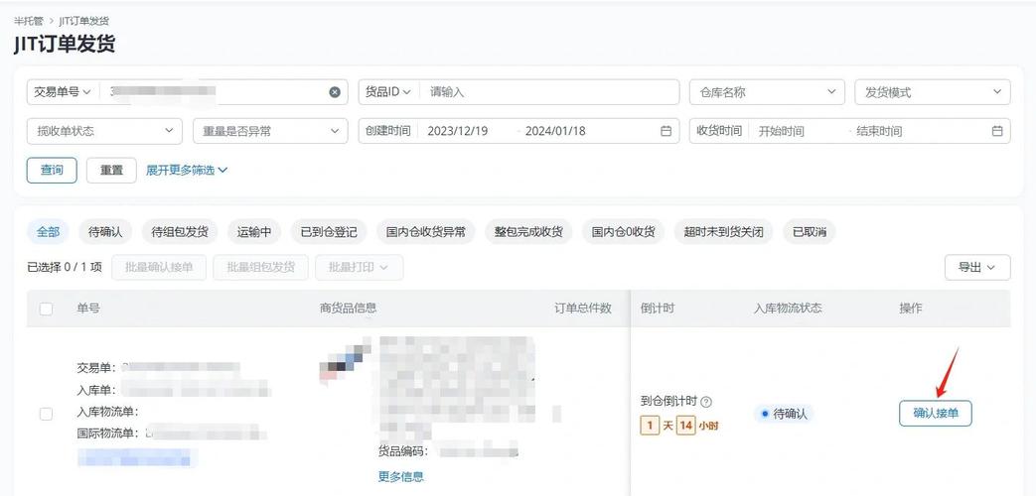Image resolution: width=1036 pixels, height=496 pixels.
Task: Open calendar icon in 收货时间 date range
Action: tap(997, 131)
